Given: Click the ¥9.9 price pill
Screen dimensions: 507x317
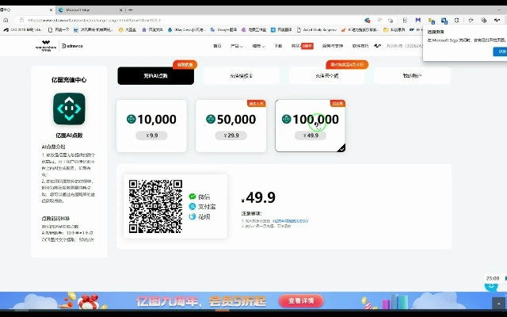Looking at the screenshot, I should point(151,136).
